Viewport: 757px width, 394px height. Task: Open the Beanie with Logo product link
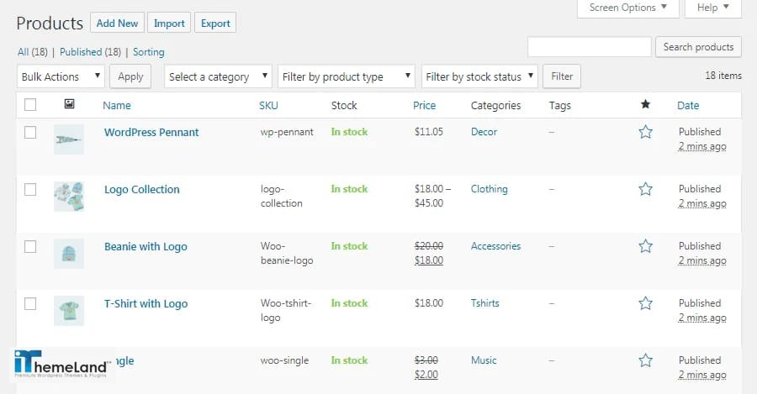point(146,247)
